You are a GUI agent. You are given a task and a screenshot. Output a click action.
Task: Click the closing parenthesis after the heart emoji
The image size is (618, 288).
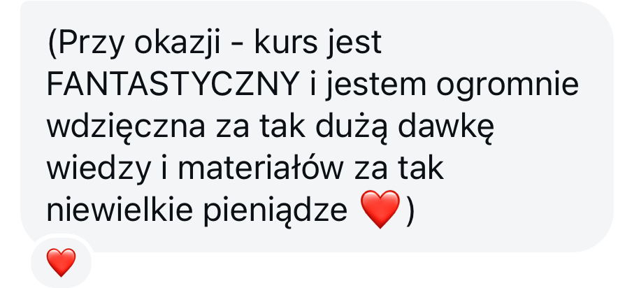pos(410,212)
